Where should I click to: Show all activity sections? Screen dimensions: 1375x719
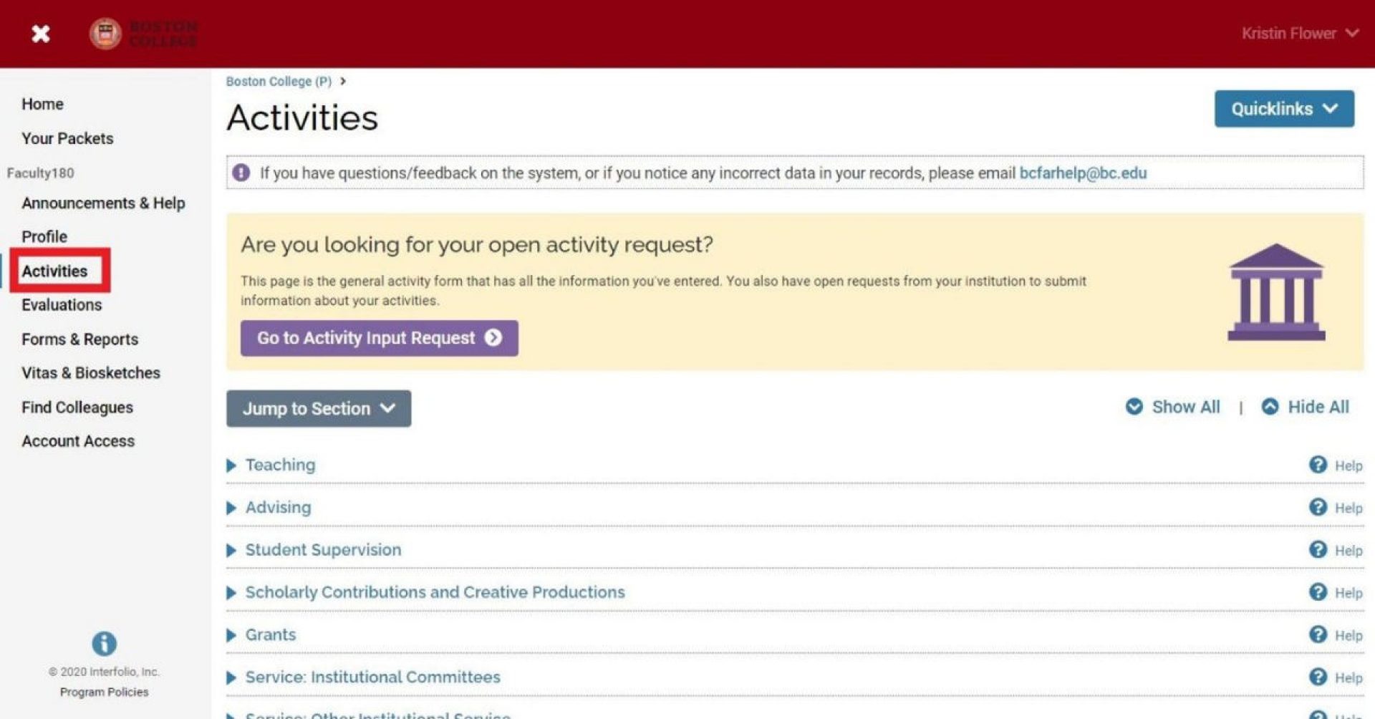click(x=1173, y=407)
